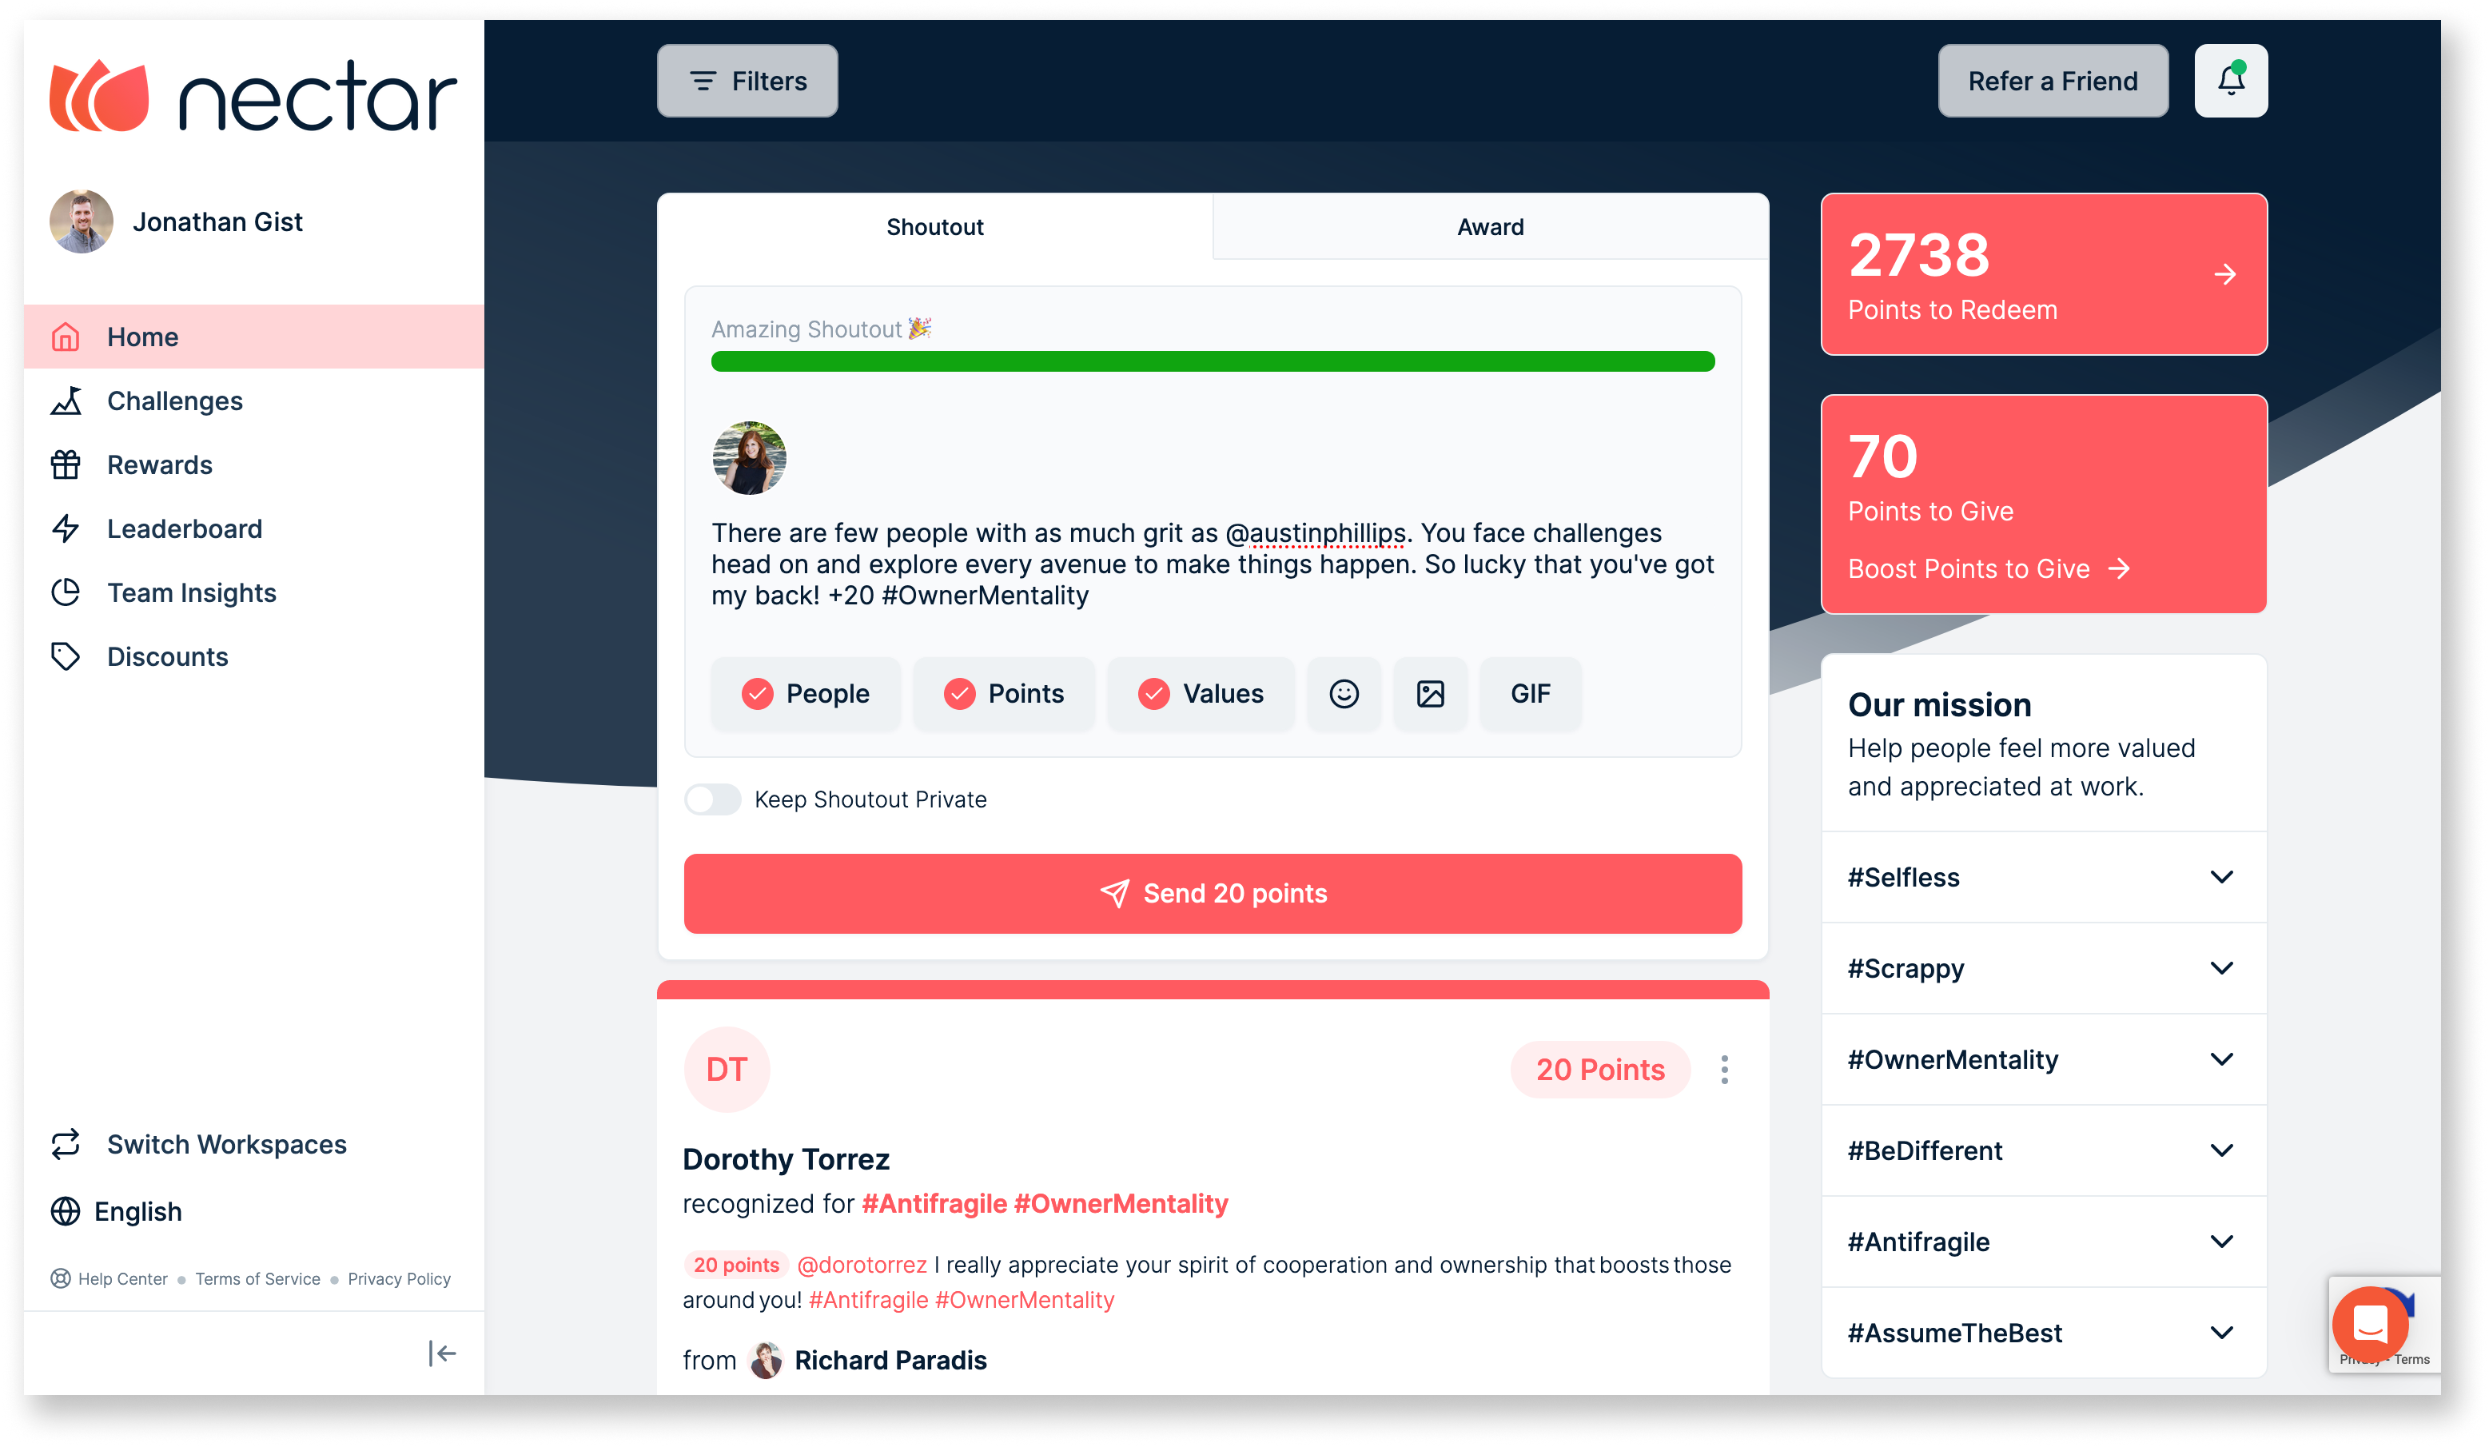Click the Switch Workspaces menu item
2489x1447 pixels.
225,1144
